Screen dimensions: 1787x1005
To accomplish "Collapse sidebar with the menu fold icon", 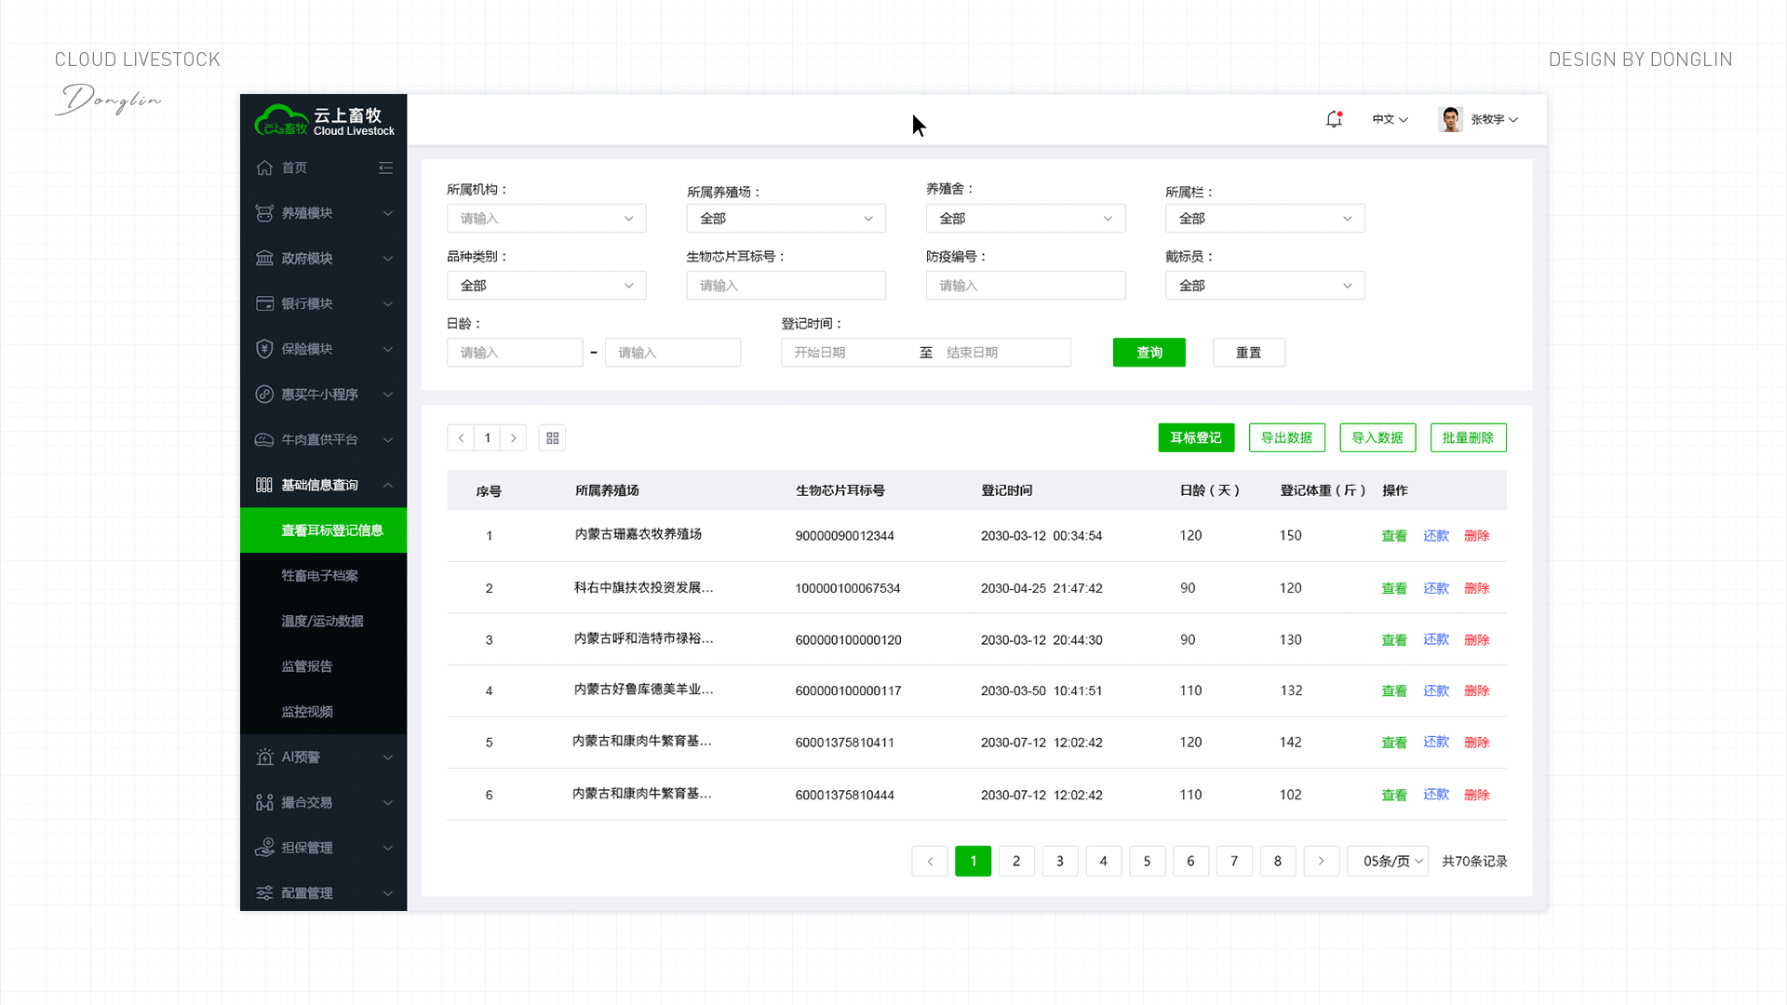I will 385,167.
